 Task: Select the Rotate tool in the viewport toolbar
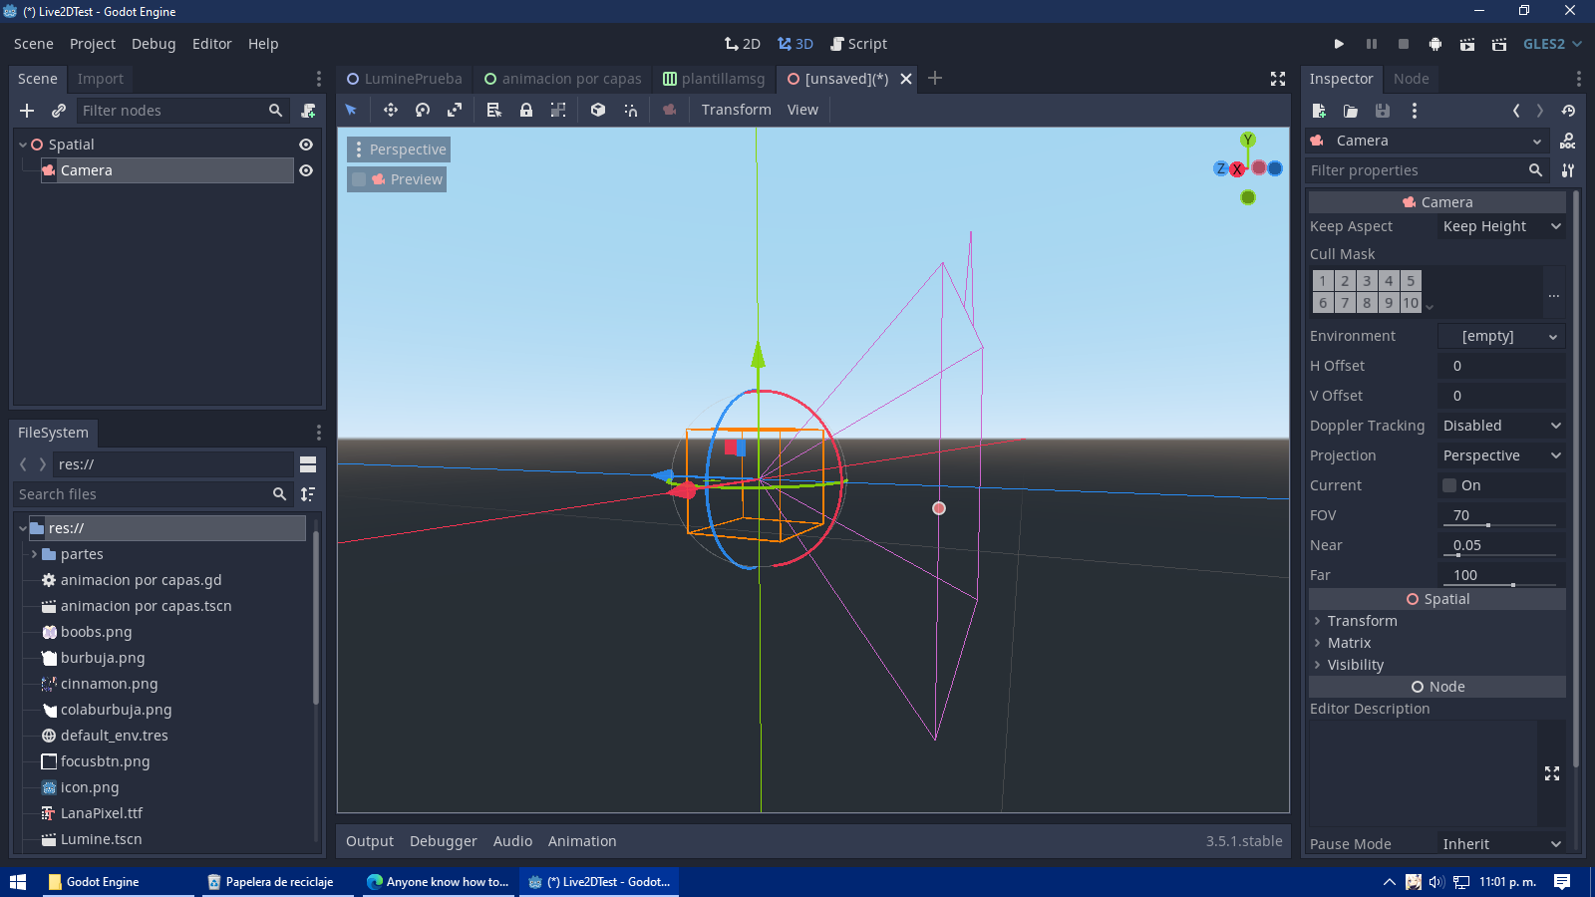pyautogui.click(x=422, y=110)
